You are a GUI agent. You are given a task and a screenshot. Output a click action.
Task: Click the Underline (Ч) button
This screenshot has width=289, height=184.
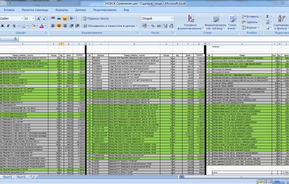click(14, 26)
